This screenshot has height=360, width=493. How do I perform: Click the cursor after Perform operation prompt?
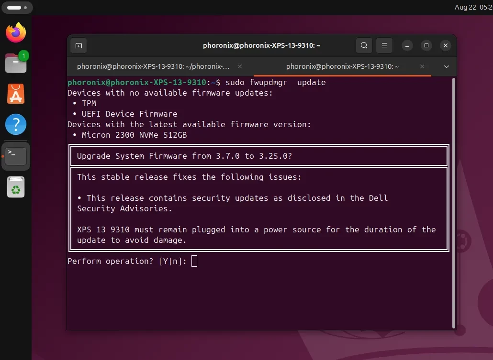[x=194, y=261]
